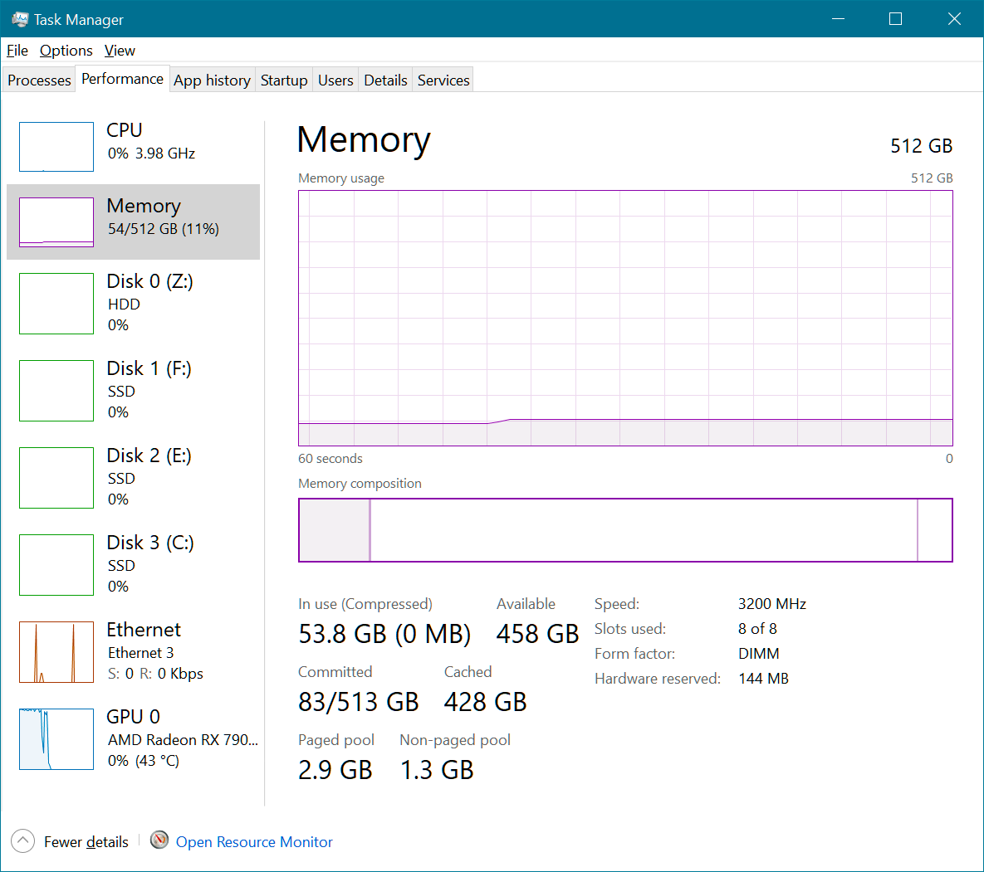Switch to the Services tab
The image size is (984, 872).
click(443, 79)
